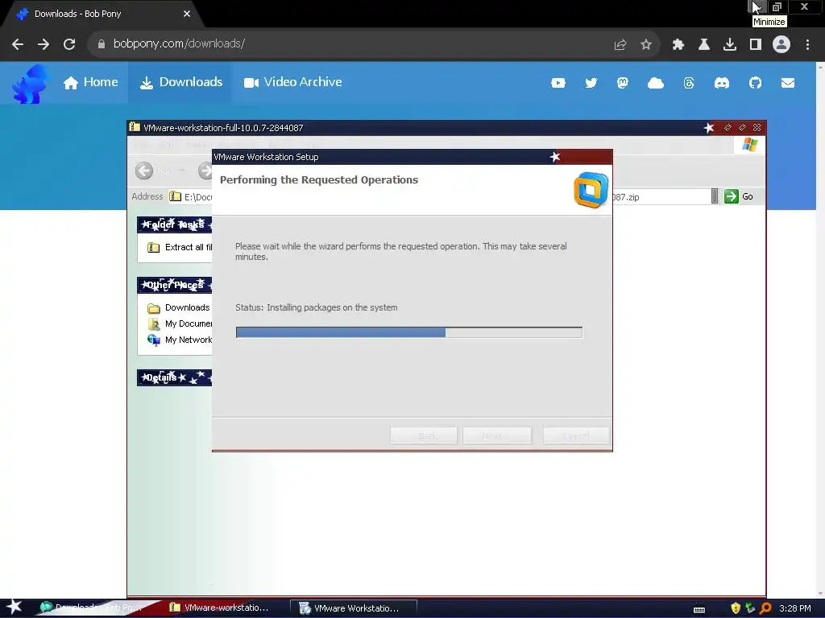This screenshot has height=618, width=825.
Task: Click the keyboard tray icon
Action: (699, 610)
